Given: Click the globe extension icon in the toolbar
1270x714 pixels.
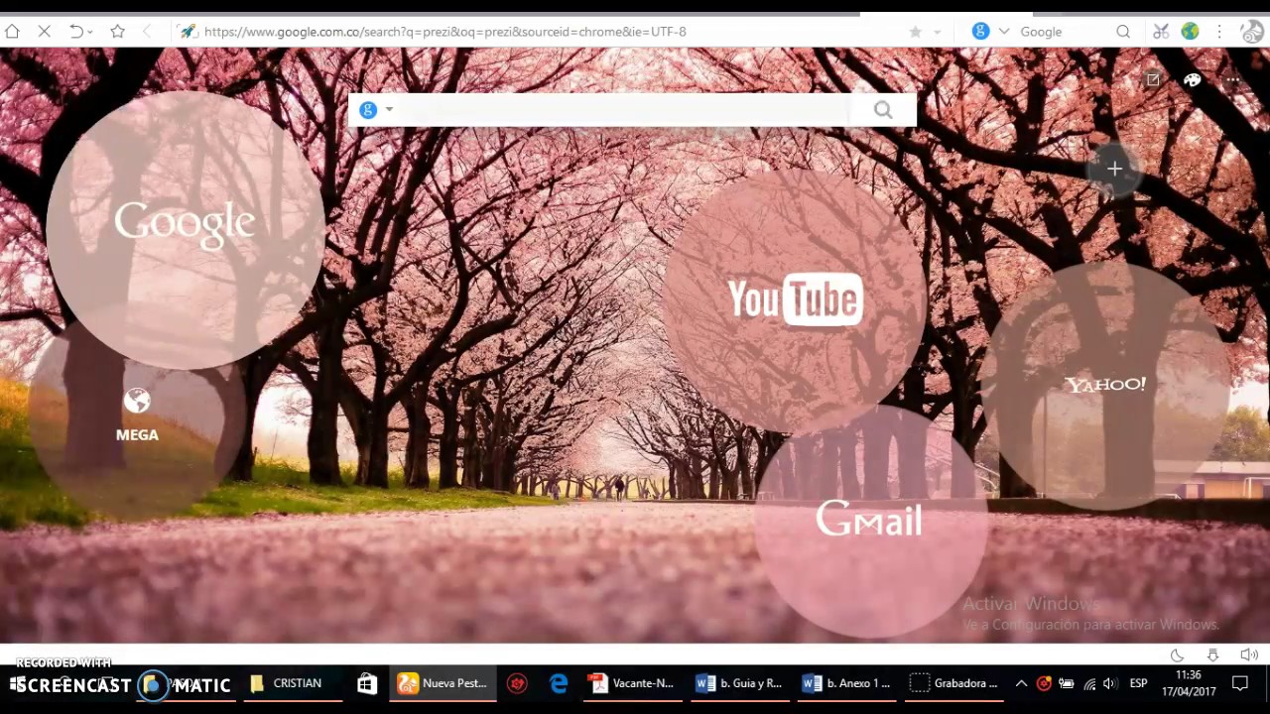Looking at the screenshot, I should click(1190, 32).
